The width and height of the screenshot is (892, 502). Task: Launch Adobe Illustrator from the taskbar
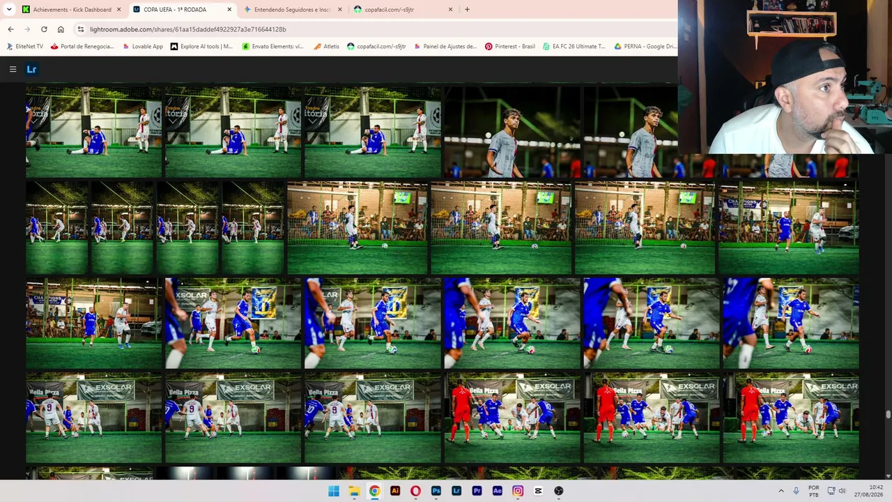[x=395, y=491]
